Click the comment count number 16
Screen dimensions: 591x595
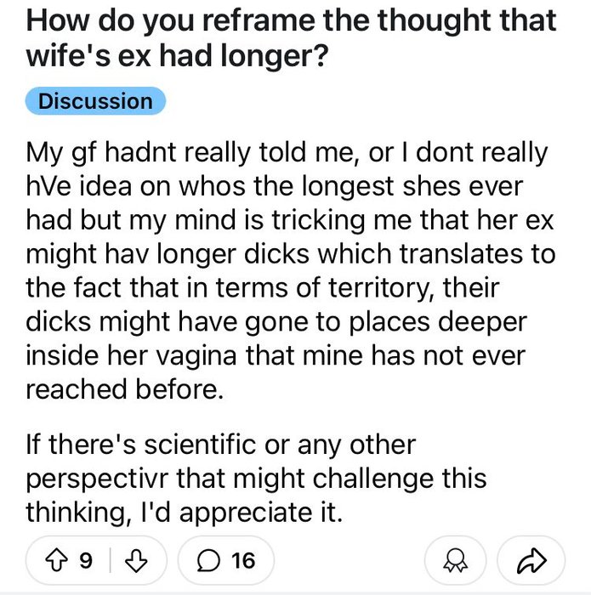click(242, 560)
